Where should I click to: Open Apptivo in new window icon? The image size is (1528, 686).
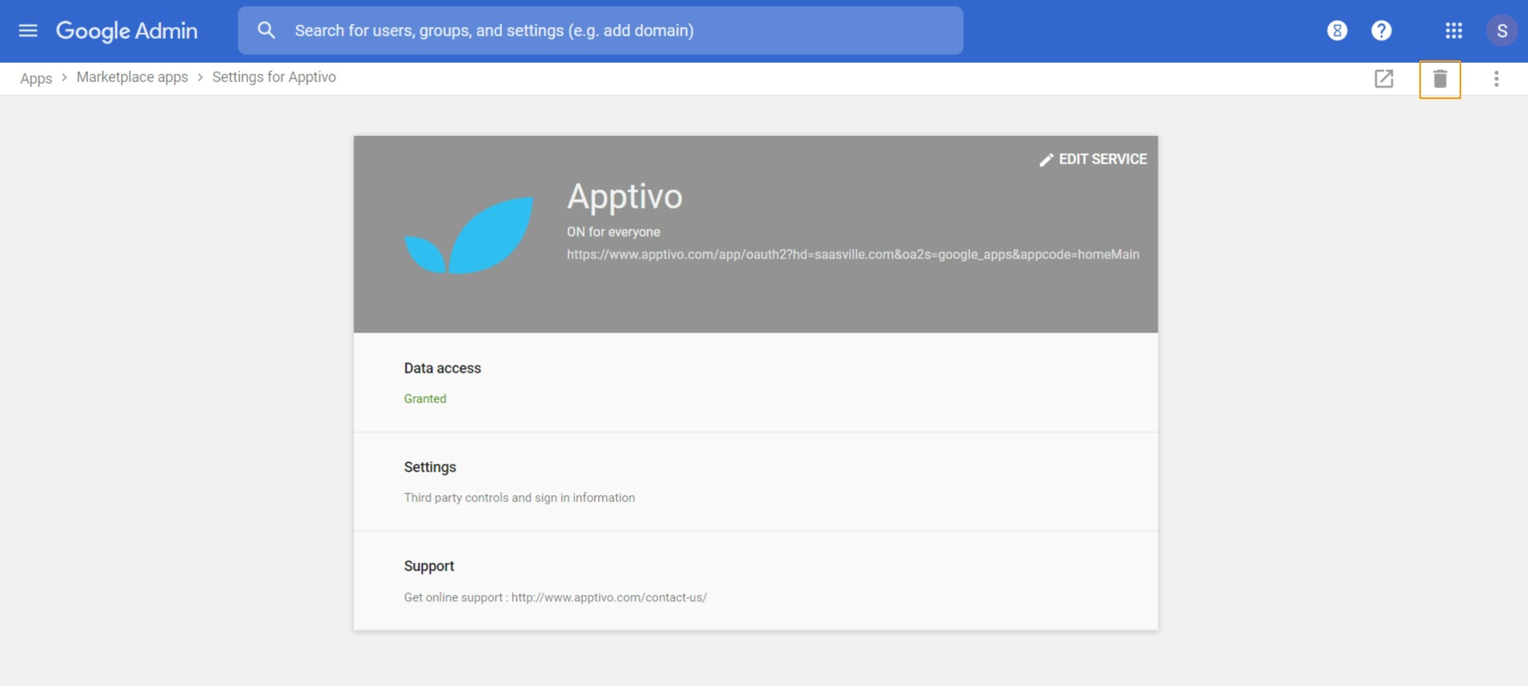point(1384,79)
